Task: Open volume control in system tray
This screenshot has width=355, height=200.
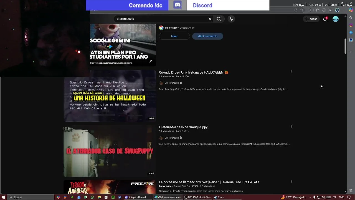Action: [323, 197]
